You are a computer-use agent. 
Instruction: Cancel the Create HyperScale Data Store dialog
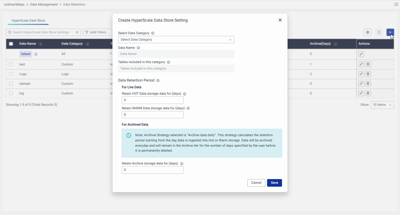point(256,183)
